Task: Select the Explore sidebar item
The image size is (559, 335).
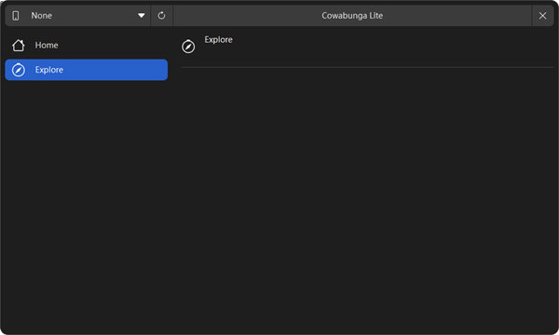Action: click(x=87, y=70)
